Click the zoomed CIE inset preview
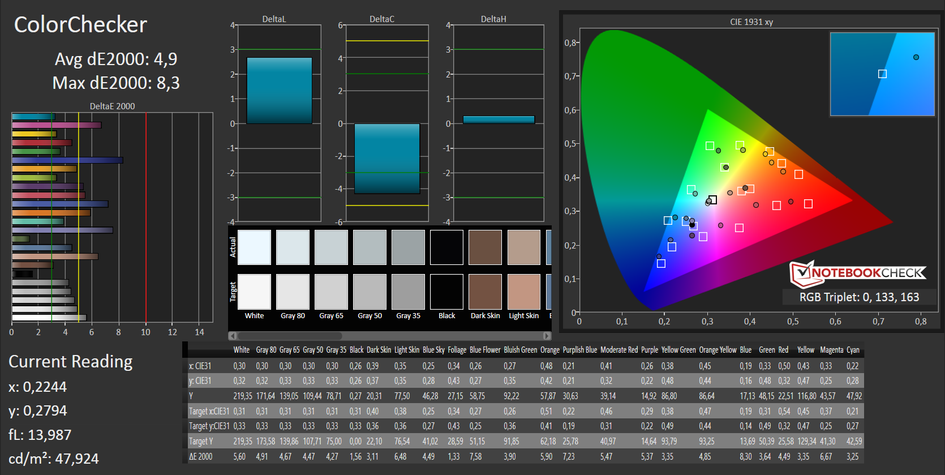The height and width of the screenshot is (475, 945). pyautogui.click(x=882, y=74)
